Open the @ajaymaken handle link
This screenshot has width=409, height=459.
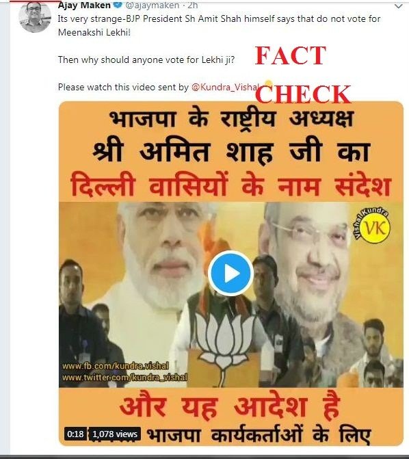click(x=153, y=5)
